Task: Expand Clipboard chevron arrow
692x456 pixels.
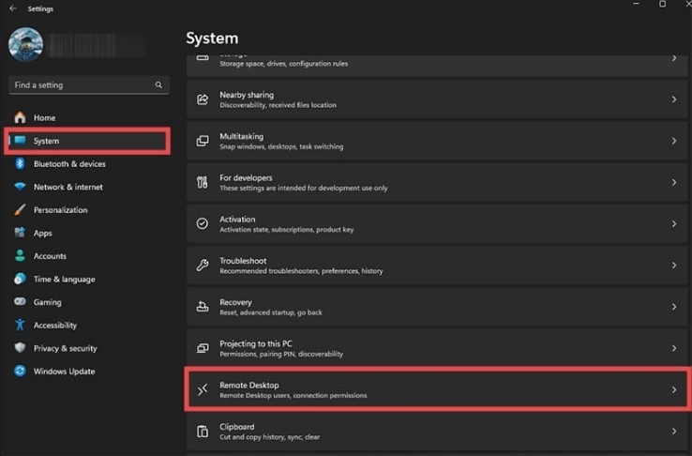Action: click(674, 432)
